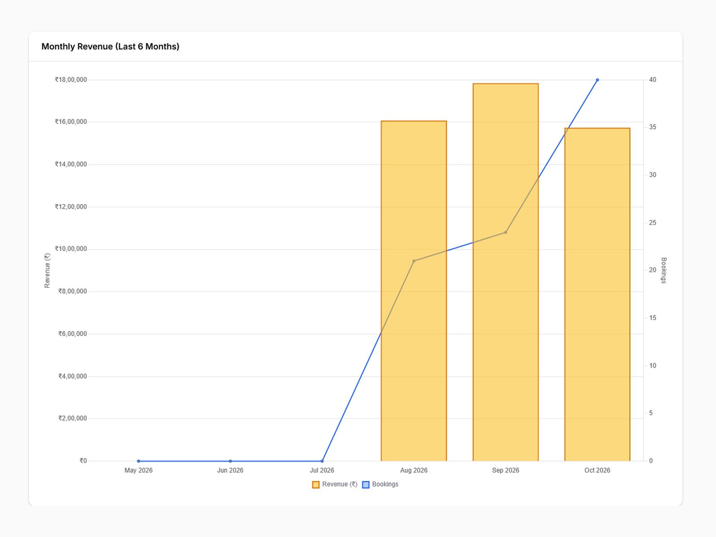The width and height of the screenshot is (716, 537).
Task: Click the May 2026 bookings data point
Action: point(138,461)
